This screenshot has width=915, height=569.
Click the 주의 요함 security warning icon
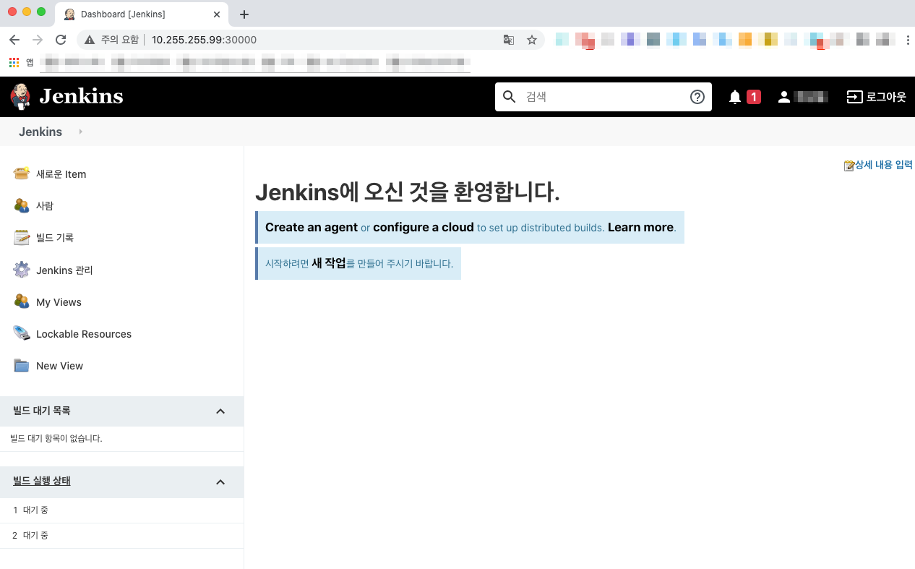pyautogui.click(x=90, y=40)
